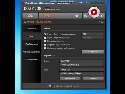Viewport: 125px width, 94px height.
Task: Click the rectangle area icon beside 804x621
Action: [25, 22]
